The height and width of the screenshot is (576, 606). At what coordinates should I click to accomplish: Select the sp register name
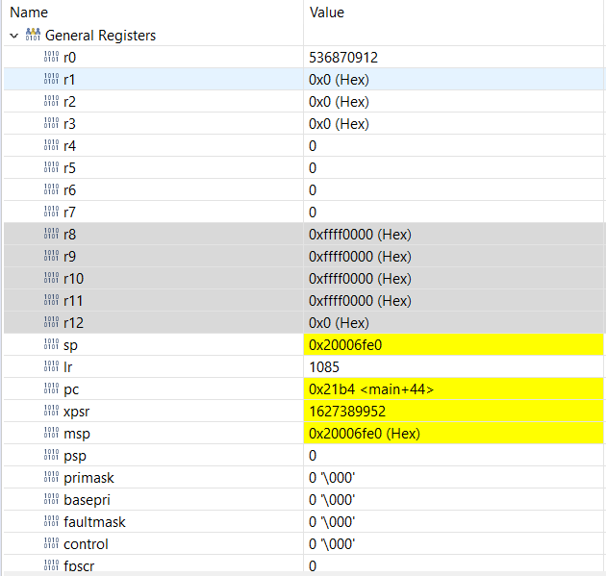click(x=71, y=346)
